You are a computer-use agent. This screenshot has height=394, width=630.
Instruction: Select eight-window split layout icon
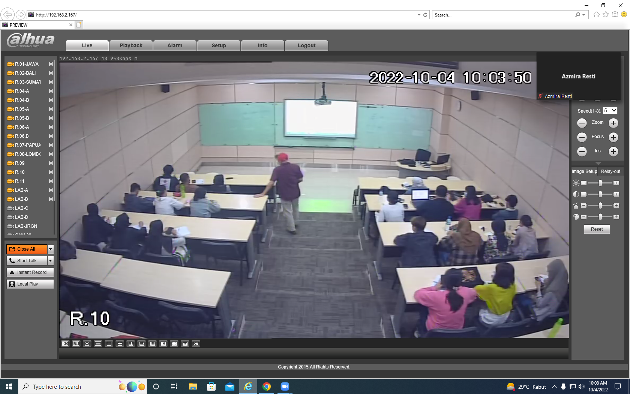pyautogui.click(x=141, y=344)
